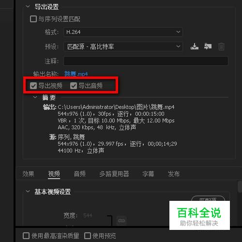
Task: Enable 使用预览 checkbox
Action: pyautogui.click(x=88, y=236)
